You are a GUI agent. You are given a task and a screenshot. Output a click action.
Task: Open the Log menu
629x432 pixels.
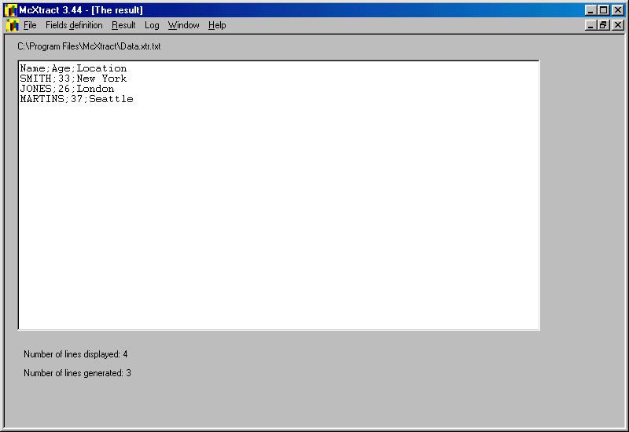[152, 25]
